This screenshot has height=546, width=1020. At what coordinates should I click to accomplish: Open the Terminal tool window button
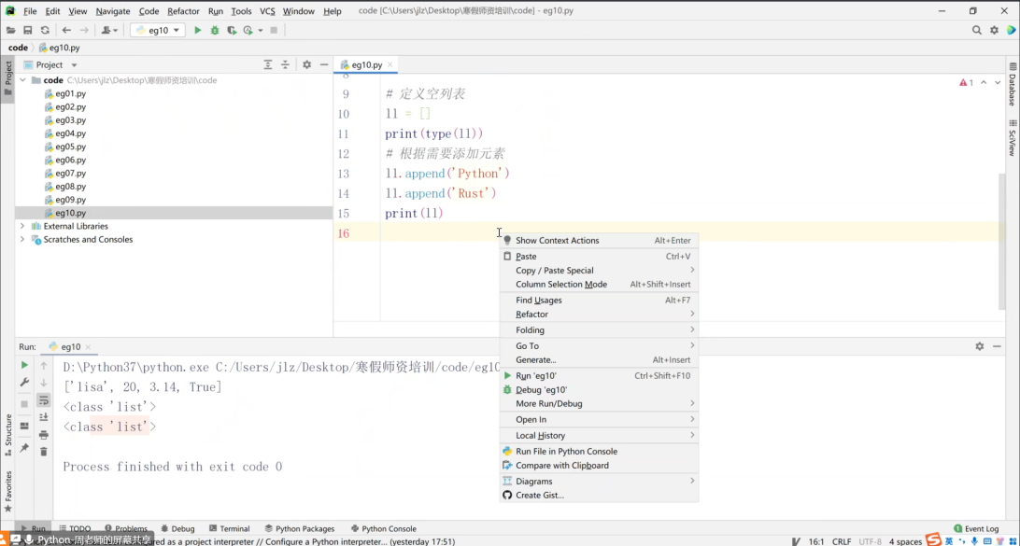(x=229, y=528)
